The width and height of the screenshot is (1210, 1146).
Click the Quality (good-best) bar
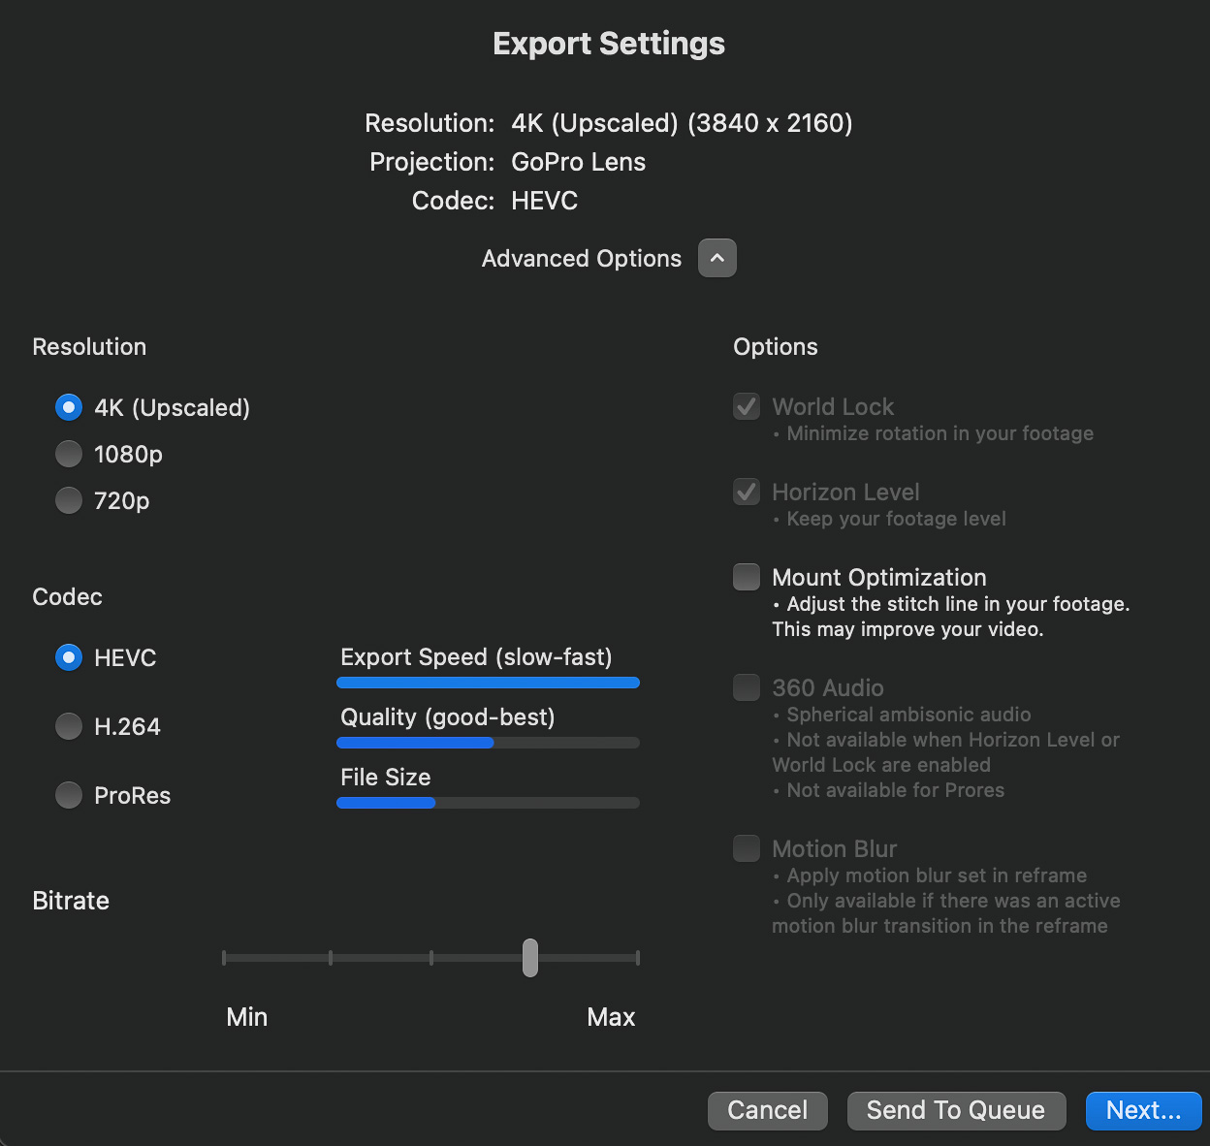pos(488,743)
